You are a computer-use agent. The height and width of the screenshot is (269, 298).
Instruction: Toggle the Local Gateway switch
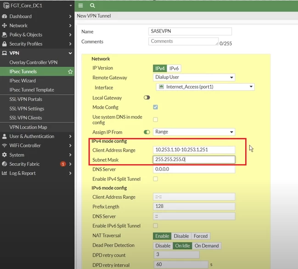(147, 98)
